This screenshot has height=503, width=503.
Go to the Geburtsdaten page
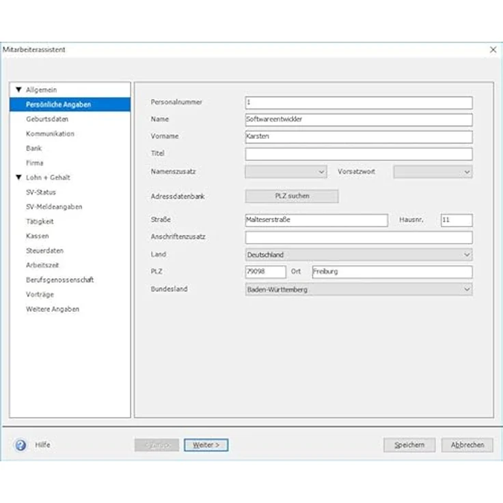tap(47, 119)
